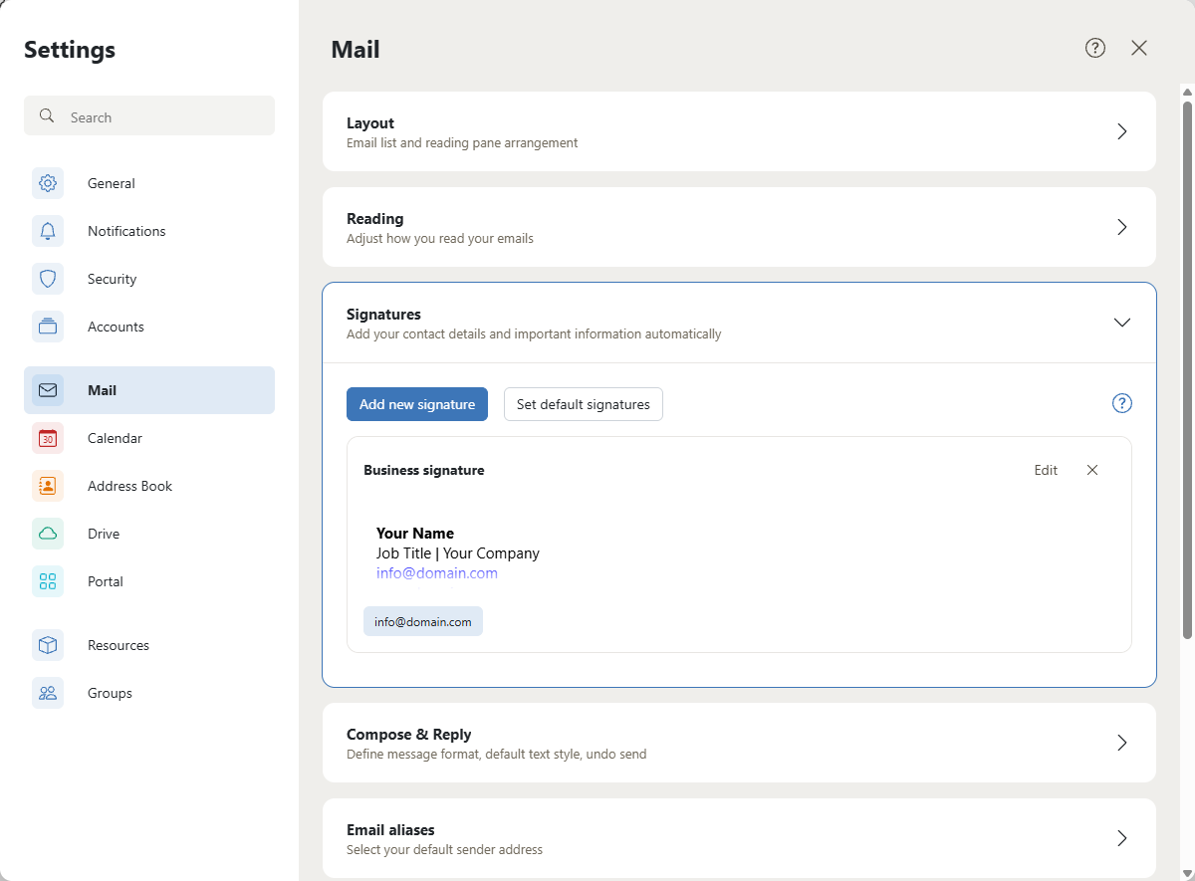Click the Notifications bell icon

(48, 231)
